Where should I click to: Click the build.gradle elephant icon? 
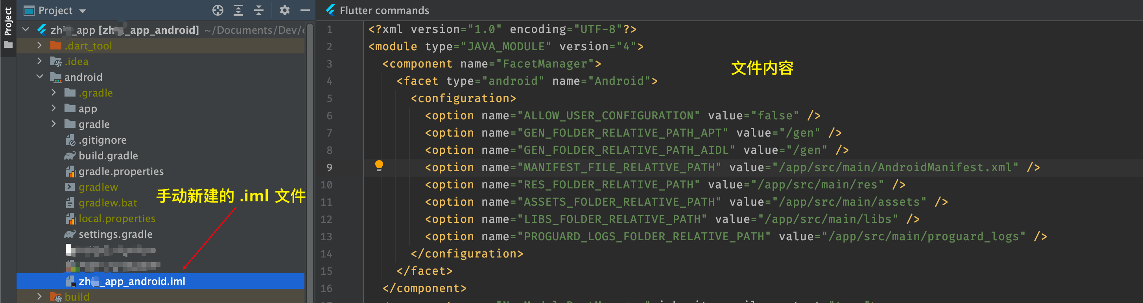coord(70,155)
